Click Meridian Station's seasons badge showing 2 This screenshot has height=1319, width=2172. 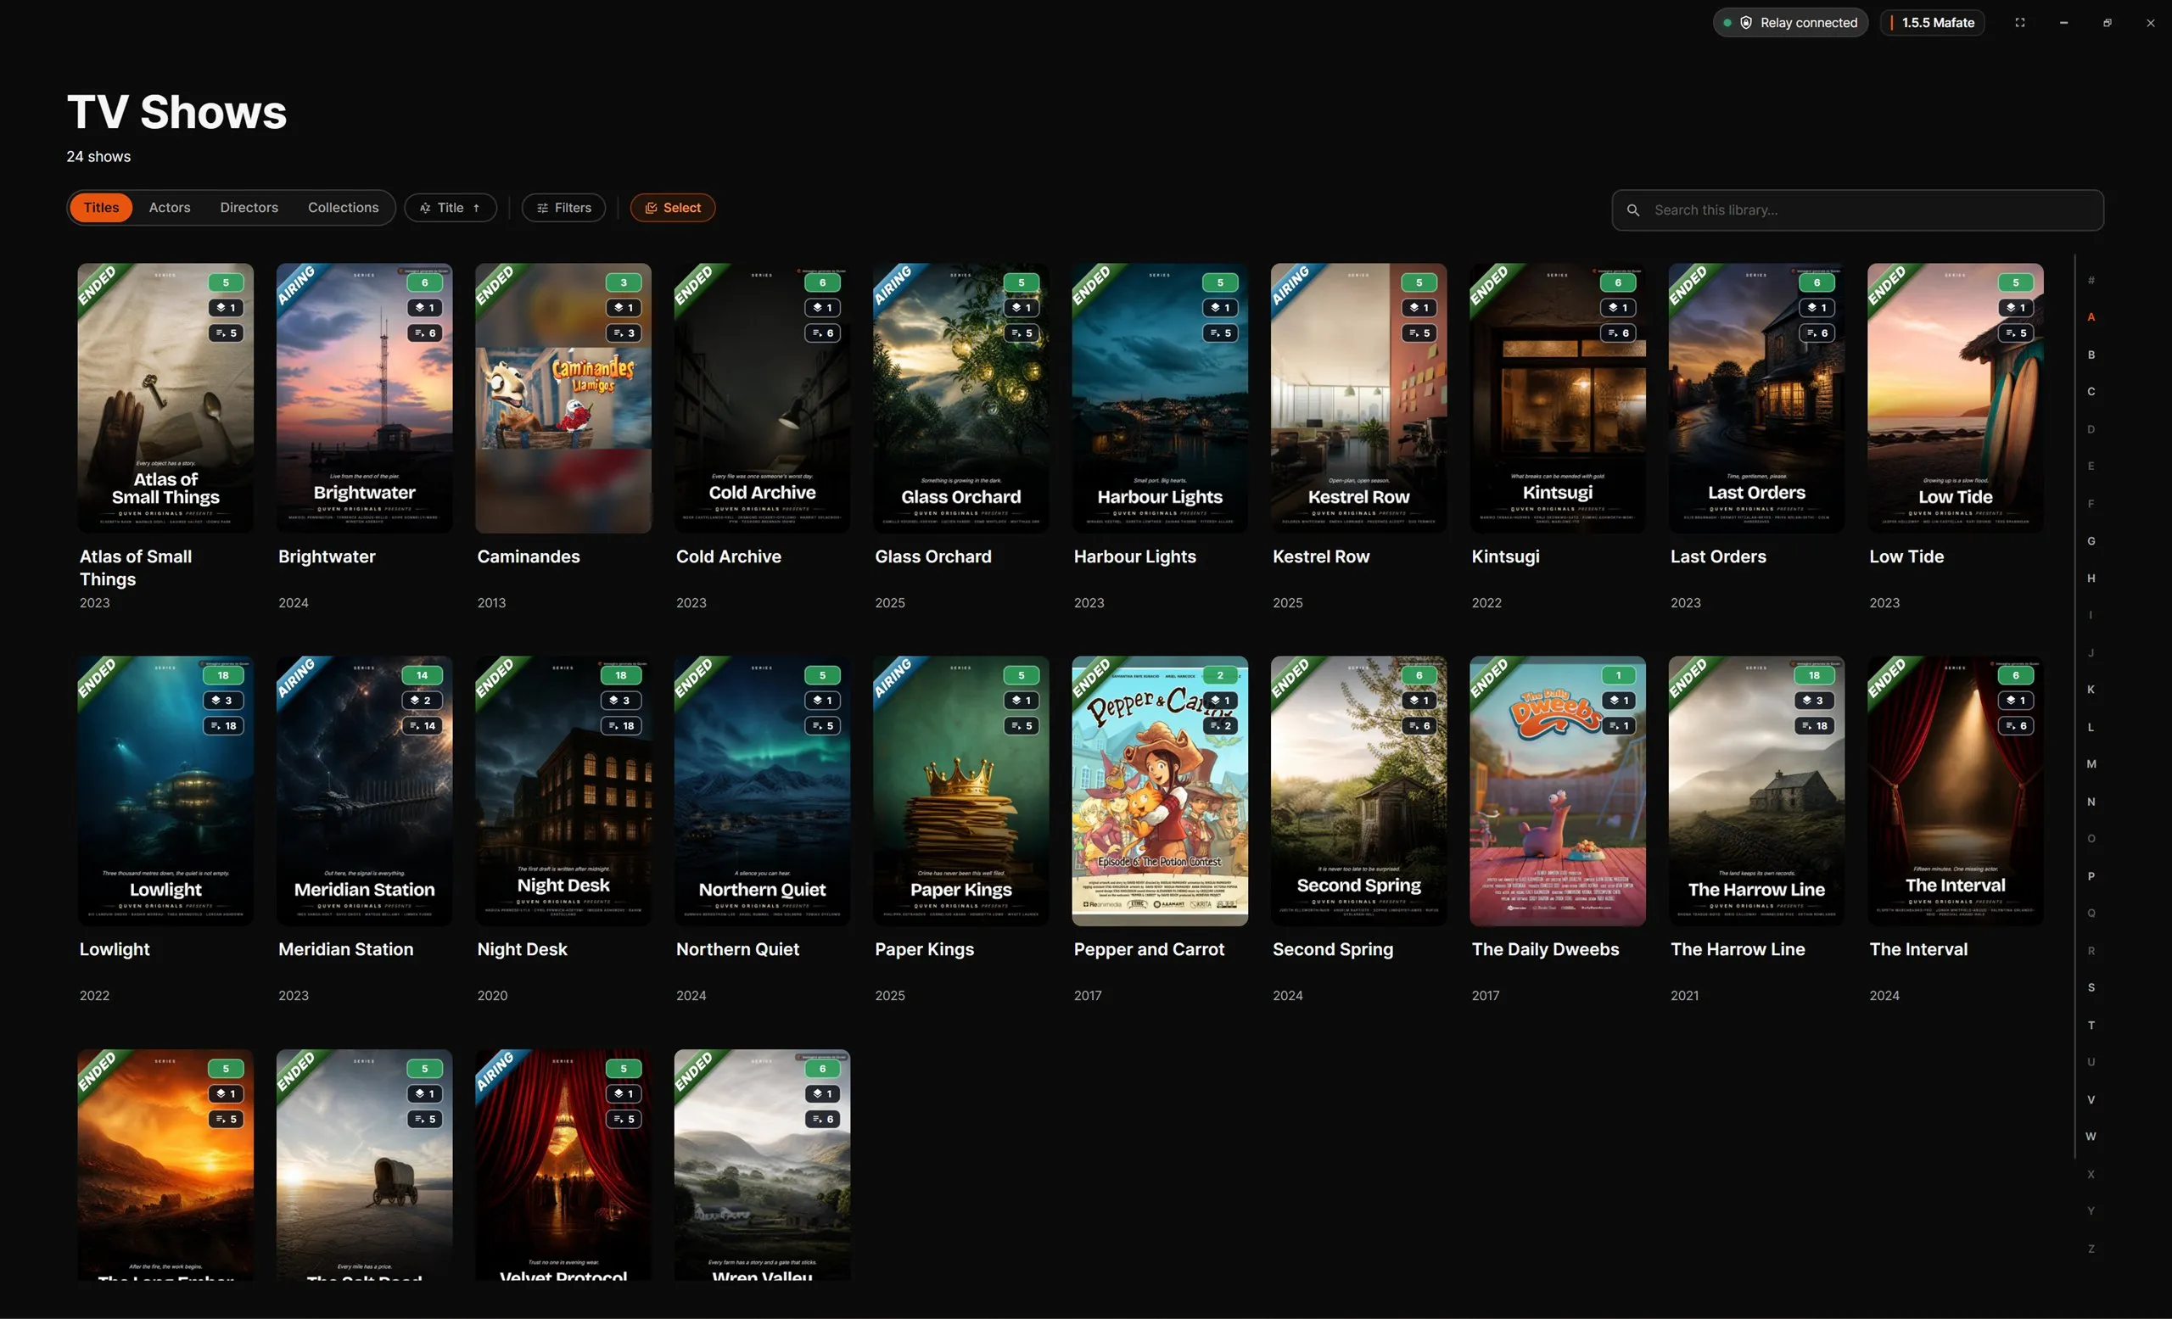[x=423, y=701]
